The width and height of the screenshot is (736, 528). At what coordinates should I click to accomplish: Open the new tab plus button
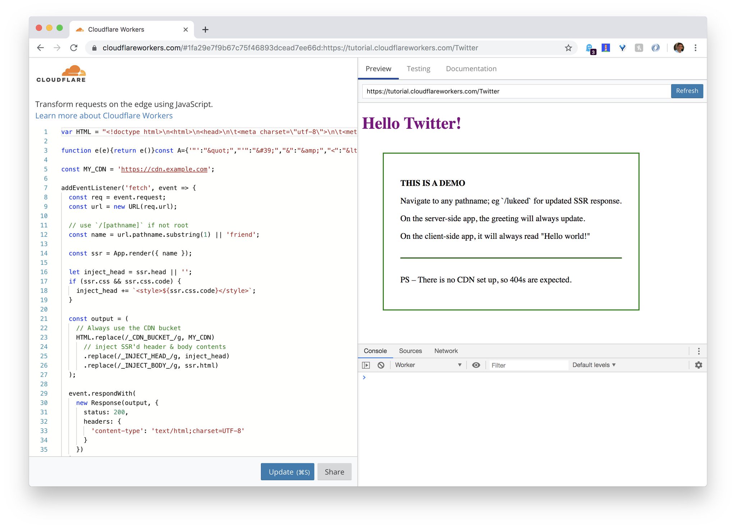coord(205,29)
